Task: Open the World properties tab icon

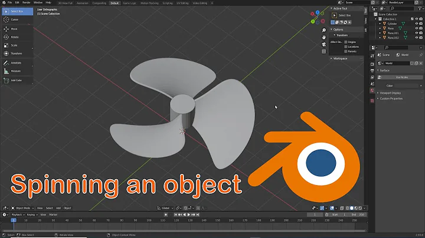Action: [372, 91]
